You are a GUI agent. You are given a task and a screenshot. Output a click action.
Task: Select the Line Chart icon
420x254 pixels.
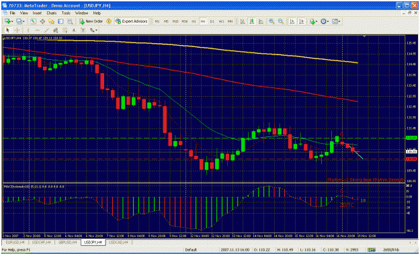261,22
